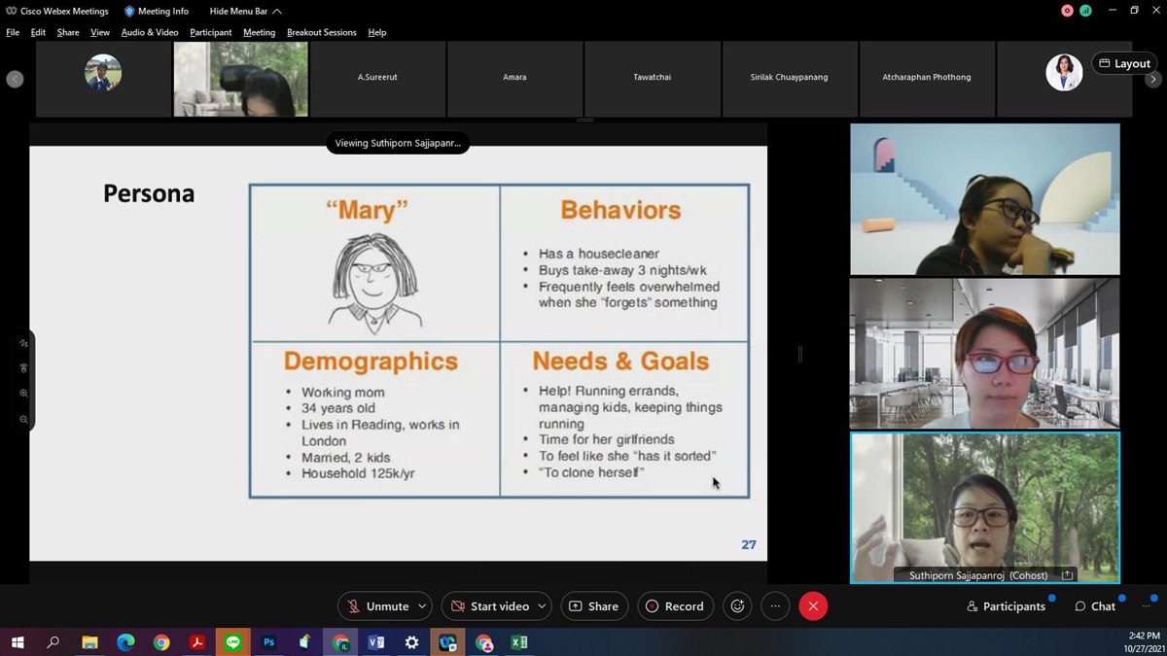This screenshot has height=656, width=1167.
Task: Toggle microphone with the Unmute button
Action: pyautogui.click(x=377, y=606)
